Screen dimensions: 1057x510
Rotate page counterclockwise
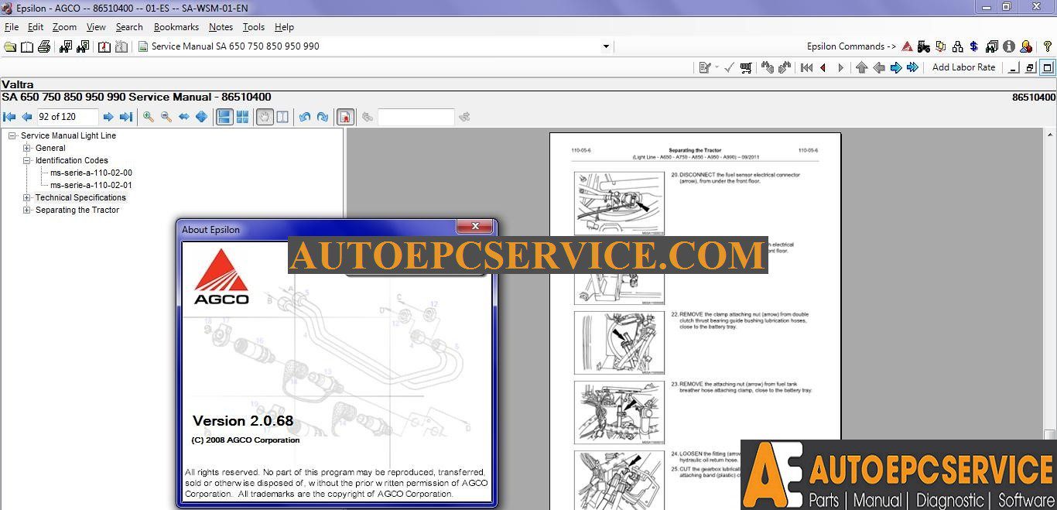pos(305,117)
